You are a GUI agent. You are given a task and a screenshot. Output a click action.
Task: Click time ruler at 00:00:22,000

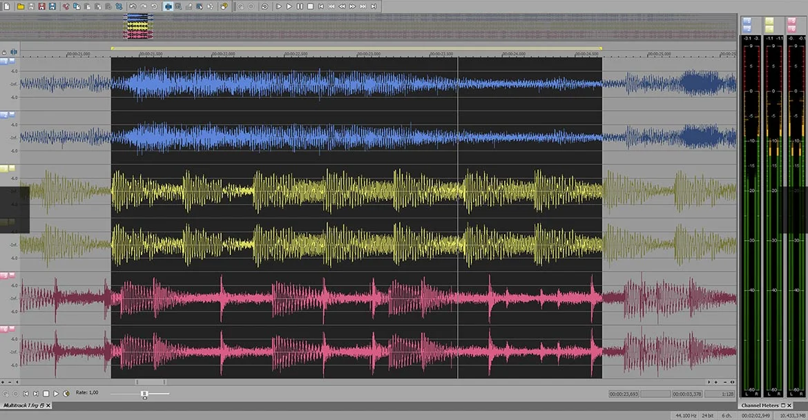(x=223, y=54)
